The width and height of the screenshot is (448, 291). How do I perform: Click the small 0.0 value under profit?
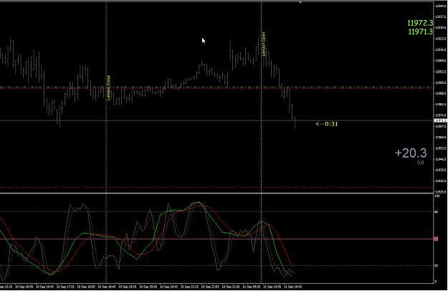coord(420,163)
